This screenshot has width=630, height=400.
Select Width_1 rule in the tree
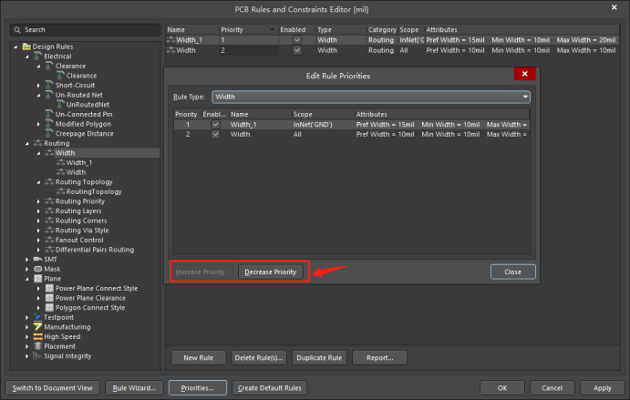[x=79, y=162]
